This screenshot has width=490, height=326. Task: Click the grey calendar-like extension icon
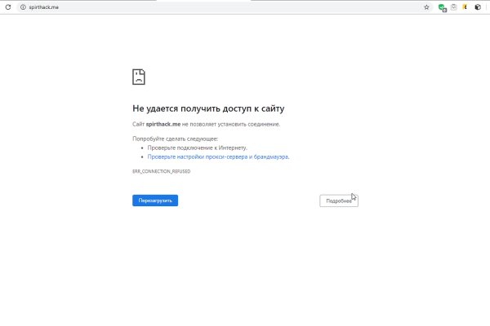pyautogui.click(x=454, y=7)
